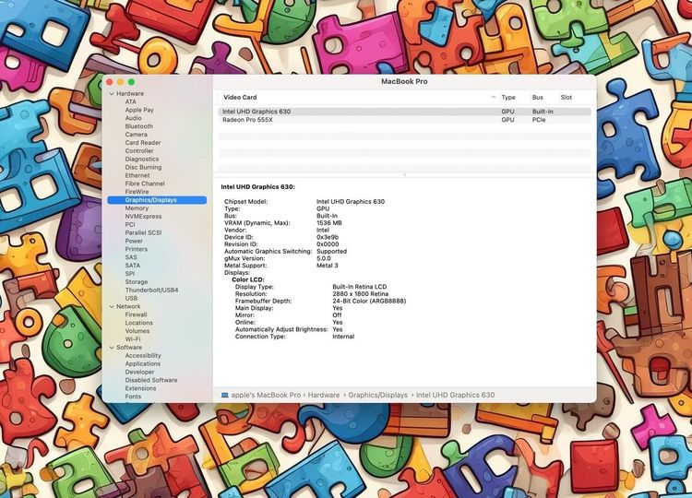Viewport: 692px width, 498px height.
Task: Select Developer under Software
Action: pos(139,373)
